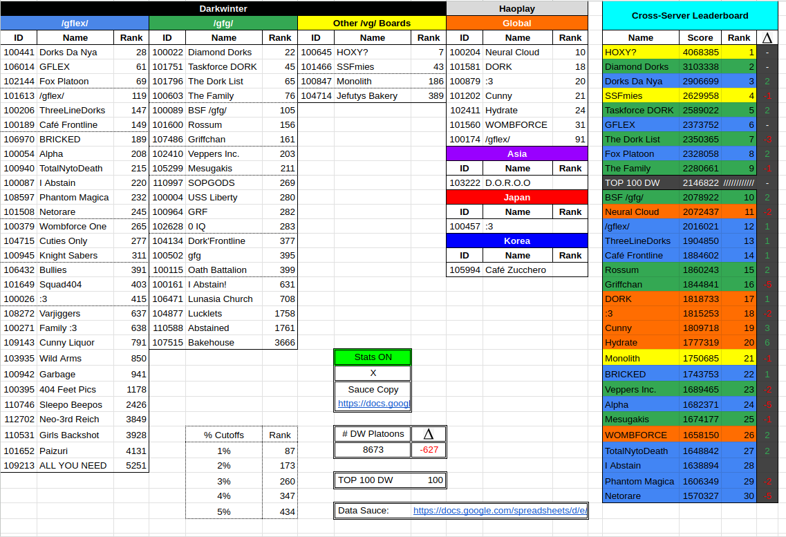
Task: Click The Dork List in /gfg/ table
Action: (x=223, y=81)
